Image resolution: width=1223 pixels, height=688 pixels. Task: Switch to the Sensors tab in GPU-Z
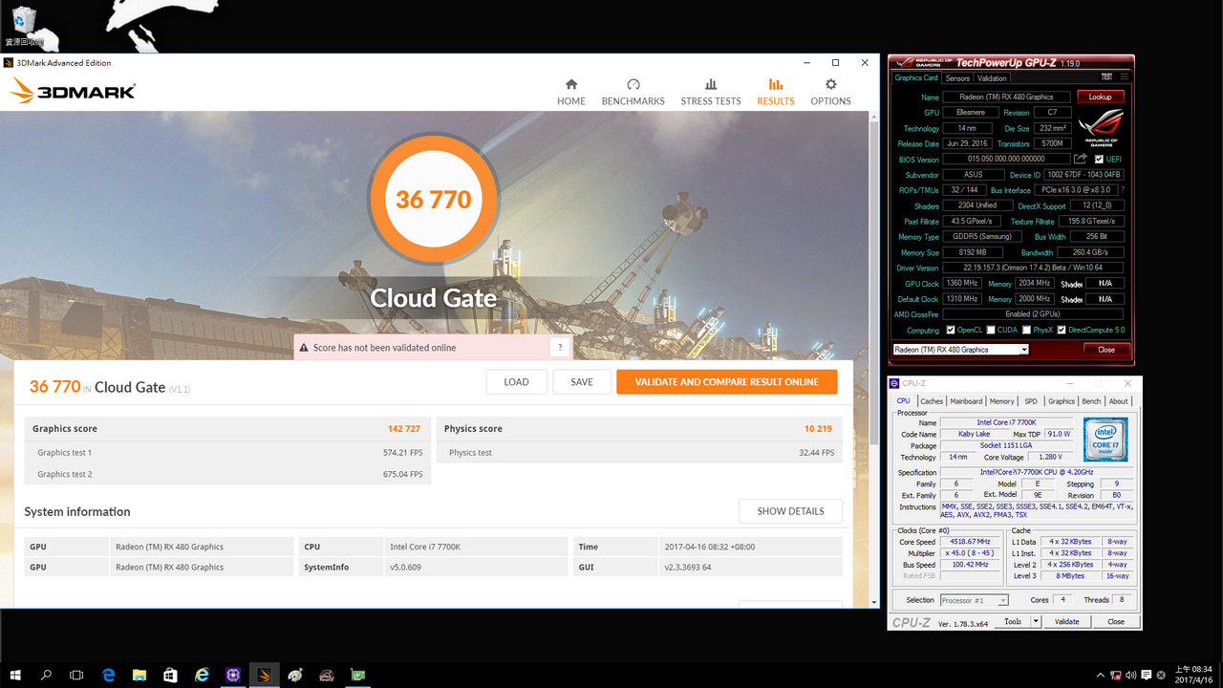(x=957, y=78)
